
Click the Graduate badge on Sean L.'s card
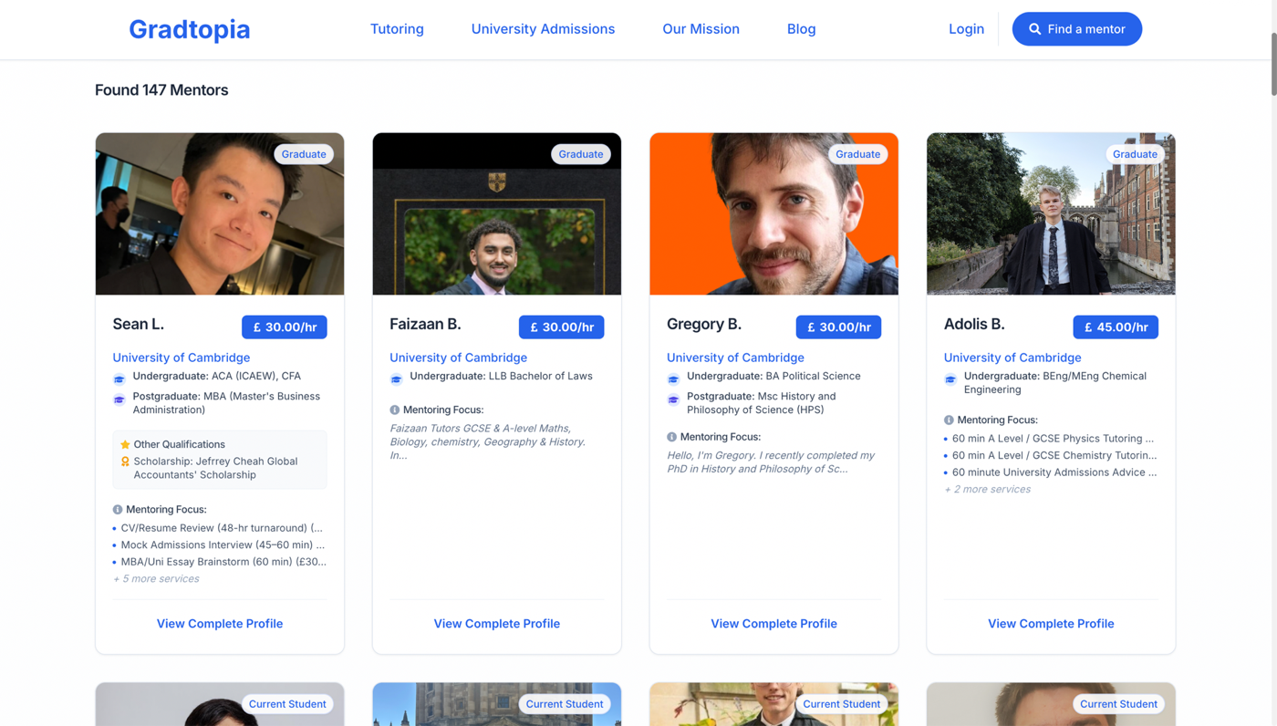304,154
